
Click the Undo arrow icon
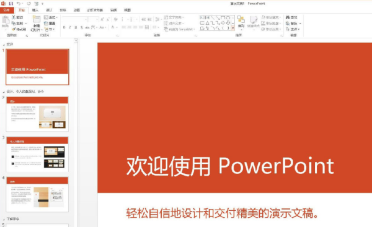[x=19, y=4]
